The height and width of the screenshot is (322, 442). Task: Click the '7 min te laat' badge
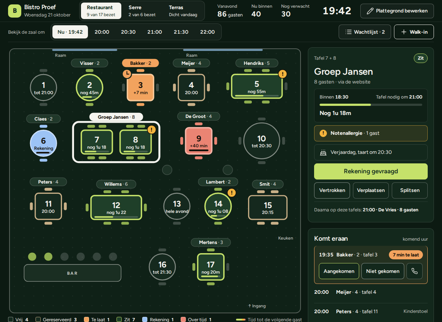click(x=406, y=255)
